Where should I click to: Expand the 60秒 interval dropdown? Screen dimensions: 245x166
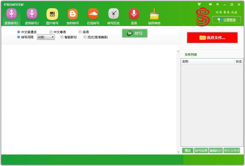point(46,37)
